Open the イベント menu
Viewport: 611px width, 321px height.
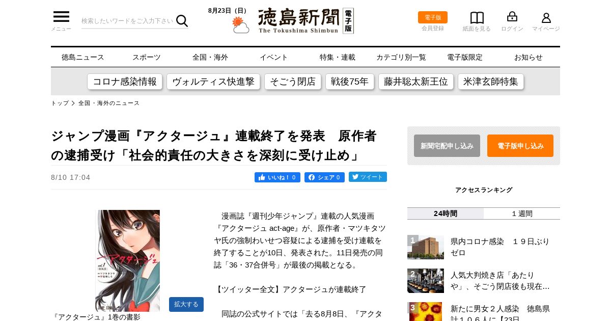click(x=274, y=57)
